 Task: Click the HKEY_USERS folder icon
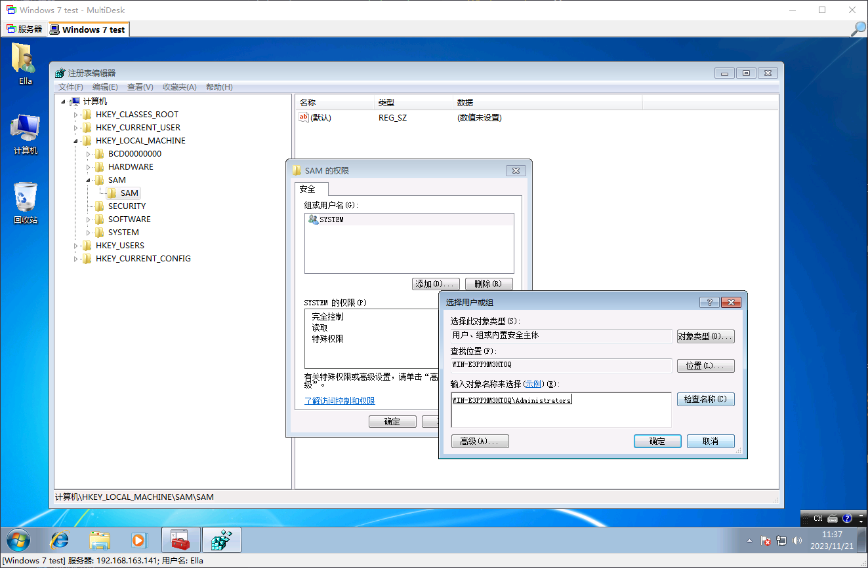point(87,246)
